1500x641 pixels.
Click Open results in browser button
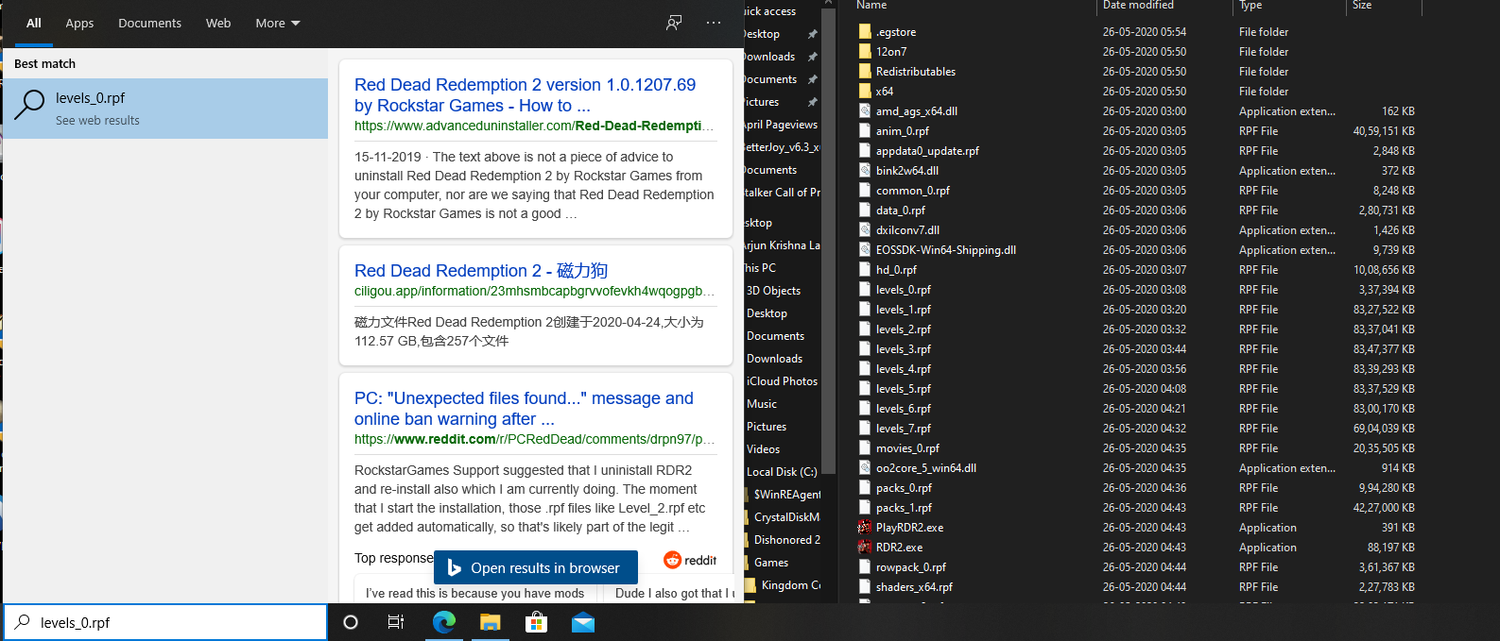coord(536,567)
